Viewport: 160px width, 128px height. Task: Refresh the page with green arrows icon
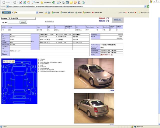[x=24, y=2]
